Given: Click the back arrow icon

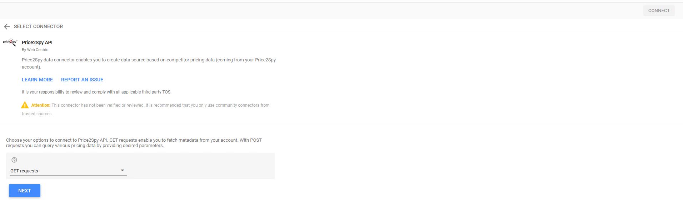Looking at the screenshot, I should (x=7, y=27).
